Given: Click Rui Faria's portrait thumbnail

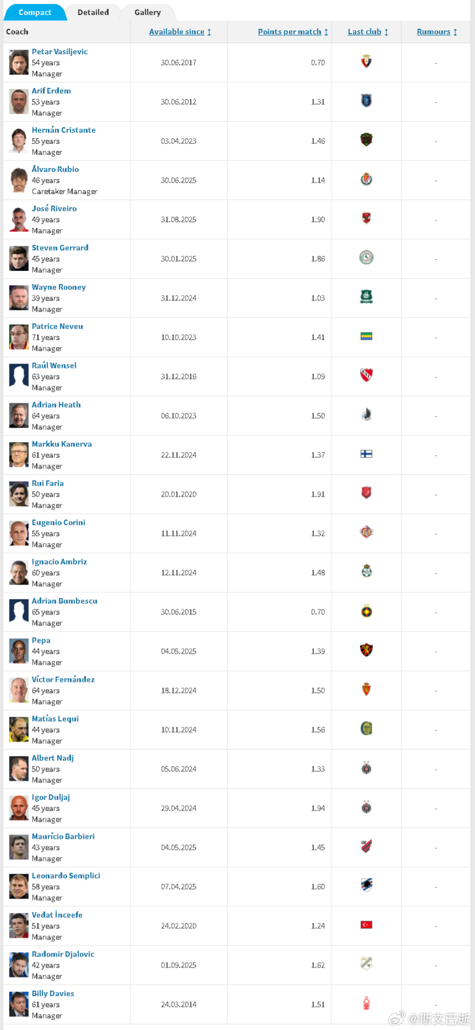Looking at the screenshot, I should (19, 494).
